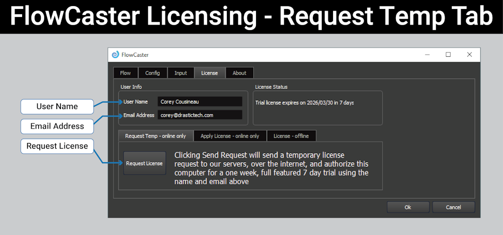Click the 'Email Address' field label inside dialog
The width and height of the screenshot is (503, 235).
point(139,115)
